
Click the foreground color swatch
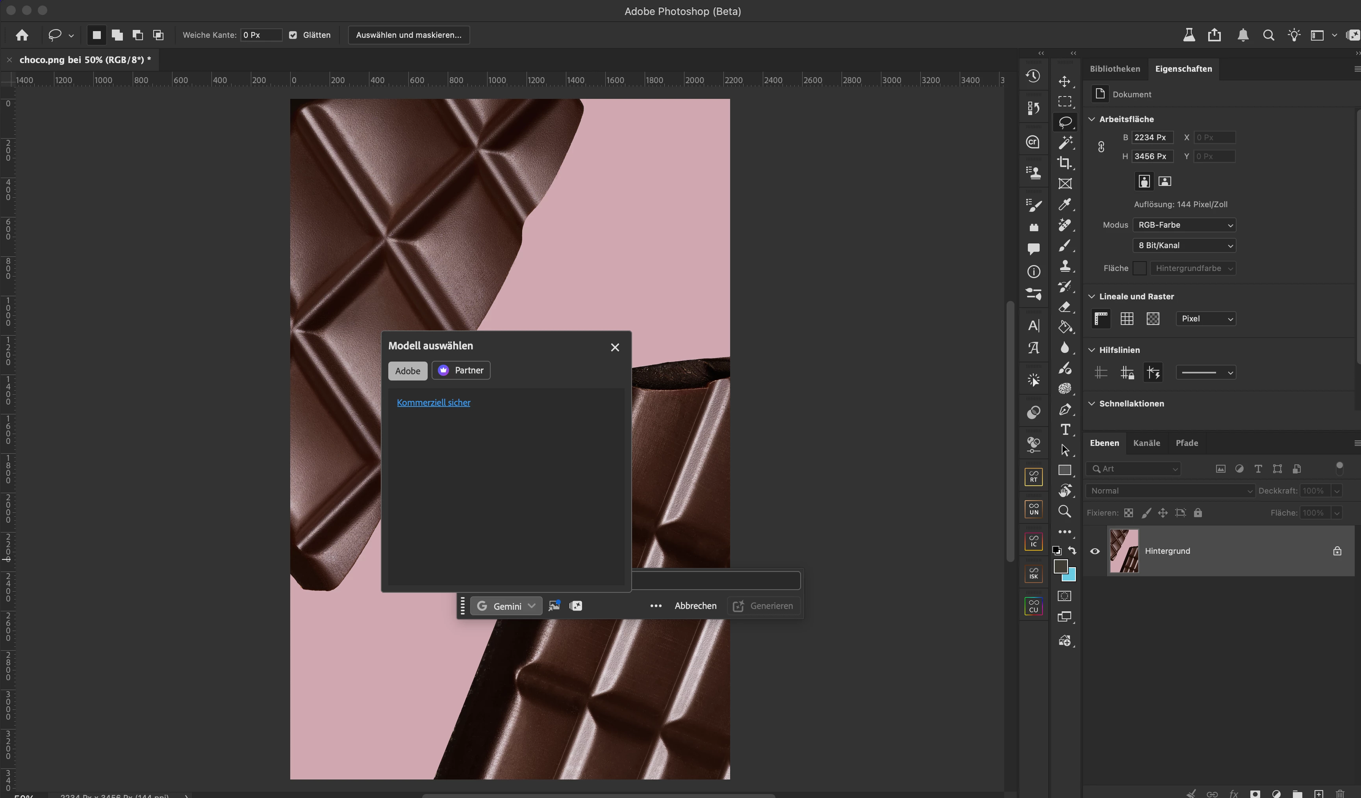tap(1060, 566)
